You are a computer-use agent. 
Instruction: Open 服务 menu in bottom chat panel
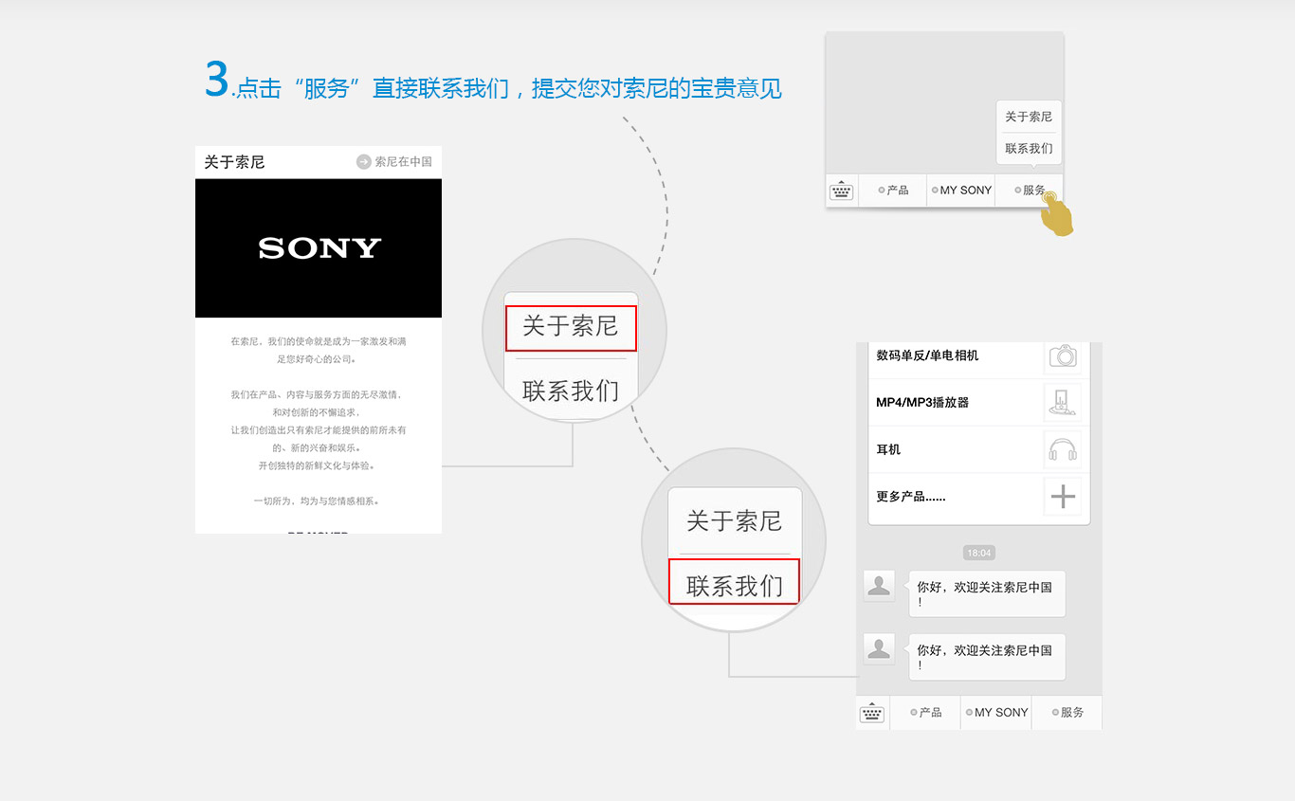click(x=1067, y=713)
